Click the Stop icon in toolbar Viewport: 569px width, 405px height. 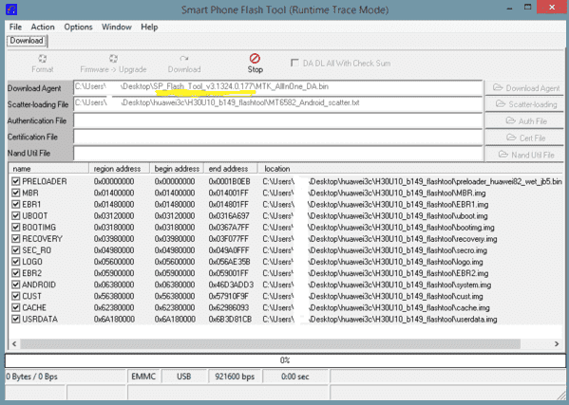255,59
